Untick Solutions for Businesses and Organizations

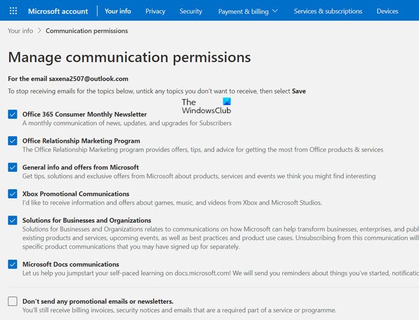[13, 220]
